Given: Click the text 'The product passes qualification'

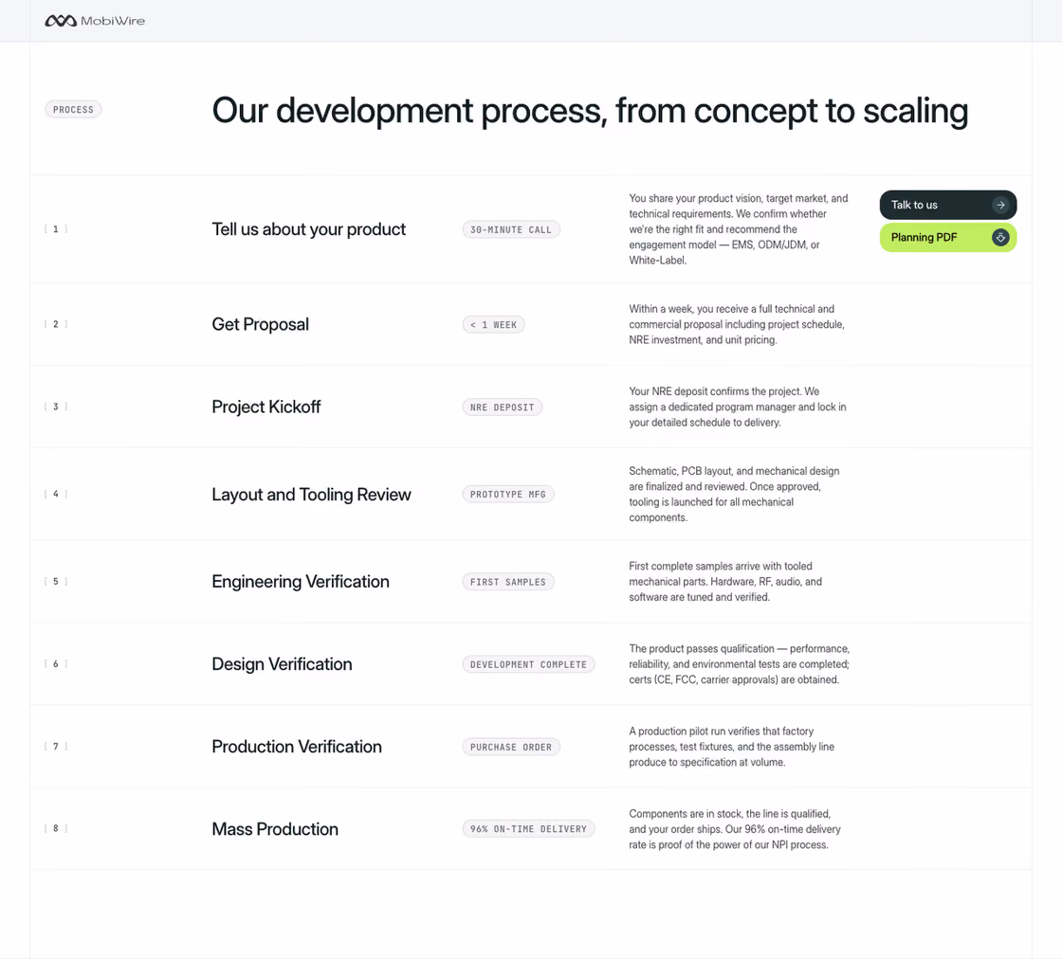Looking at the screenshot, I should point(701,648).
